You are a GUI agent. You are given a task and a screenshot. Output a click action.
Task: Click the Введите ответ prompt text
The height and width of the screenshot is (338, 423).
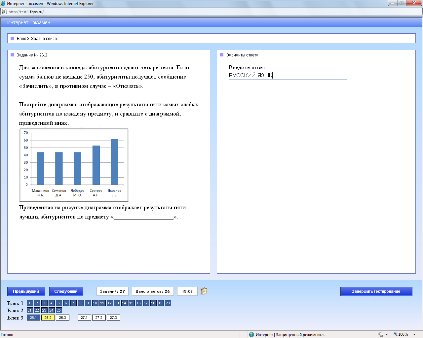coord(248,68)
